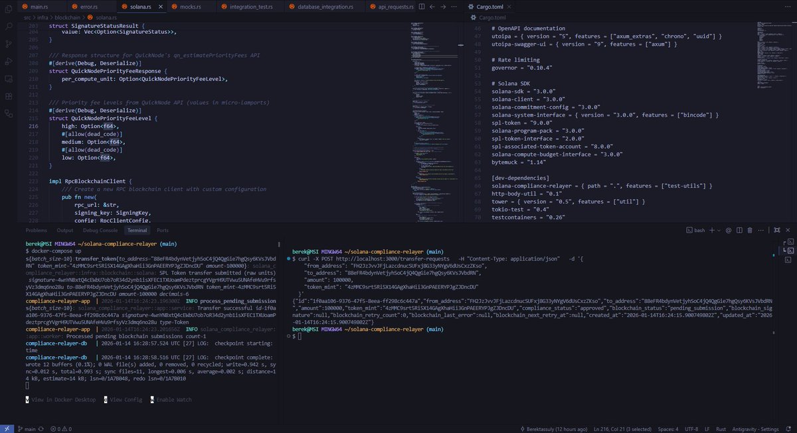Open the Source Control view
This screenshot has width=797, height=433.
(x=8, y=44)
